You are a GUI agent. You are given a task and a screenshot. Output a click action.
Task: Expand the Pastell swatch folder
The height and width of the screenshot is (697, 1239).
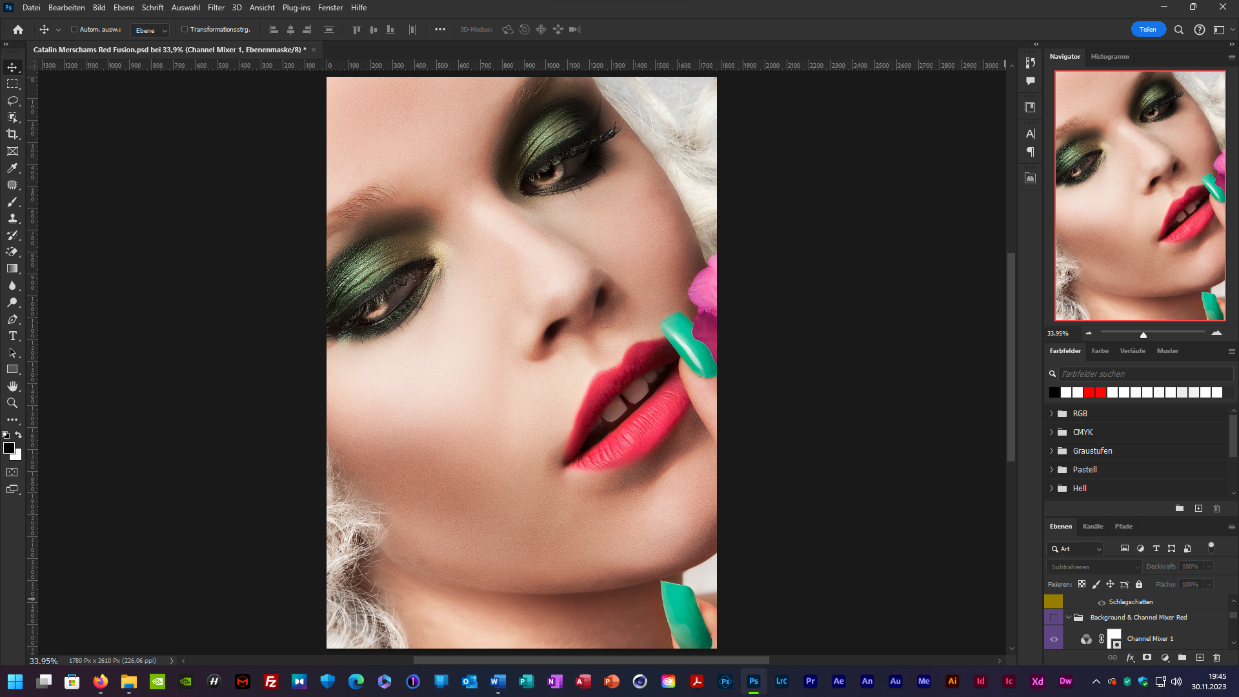(1051, 470)
